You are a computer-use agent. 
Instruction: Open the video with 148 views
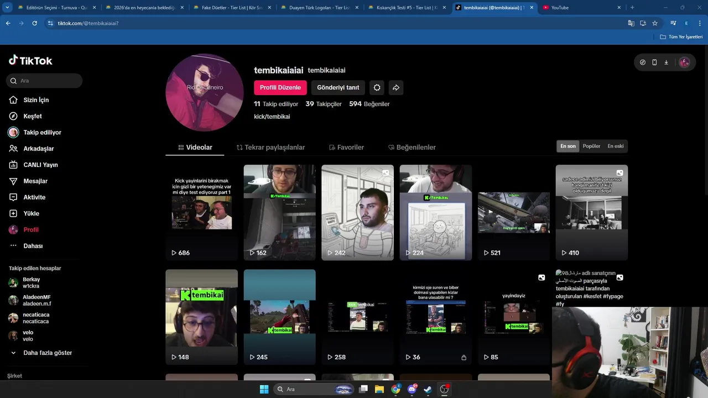(201, 317)
